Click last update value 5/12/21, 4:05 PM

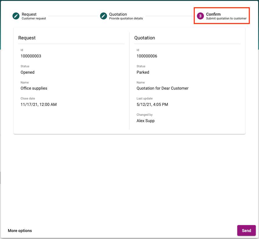152,104
